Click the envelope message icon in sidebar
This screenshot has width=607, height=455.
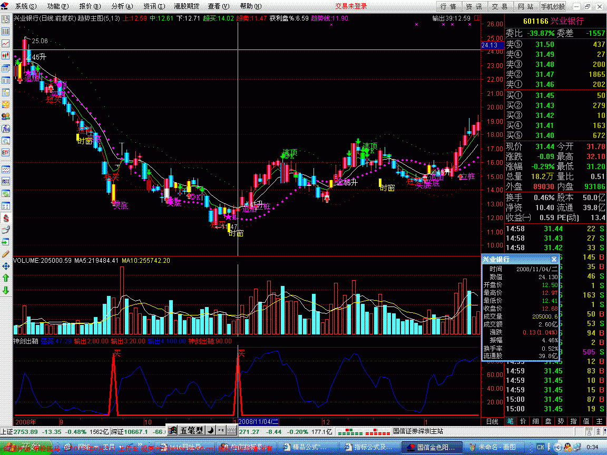click(x=6, y=104)
